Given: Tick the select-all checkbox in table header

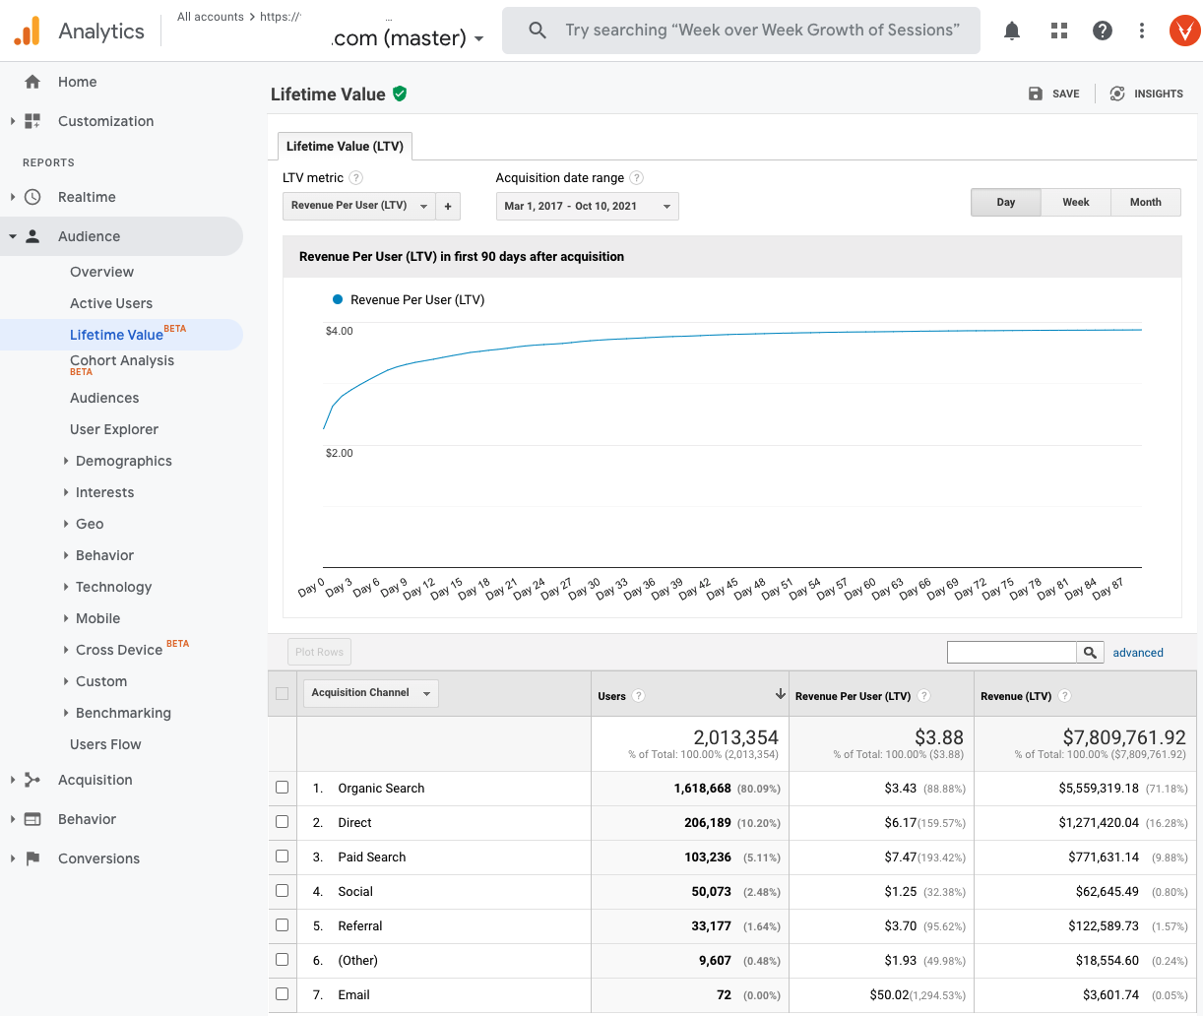Looking at the screenshot, I should (x=282, y=693).
